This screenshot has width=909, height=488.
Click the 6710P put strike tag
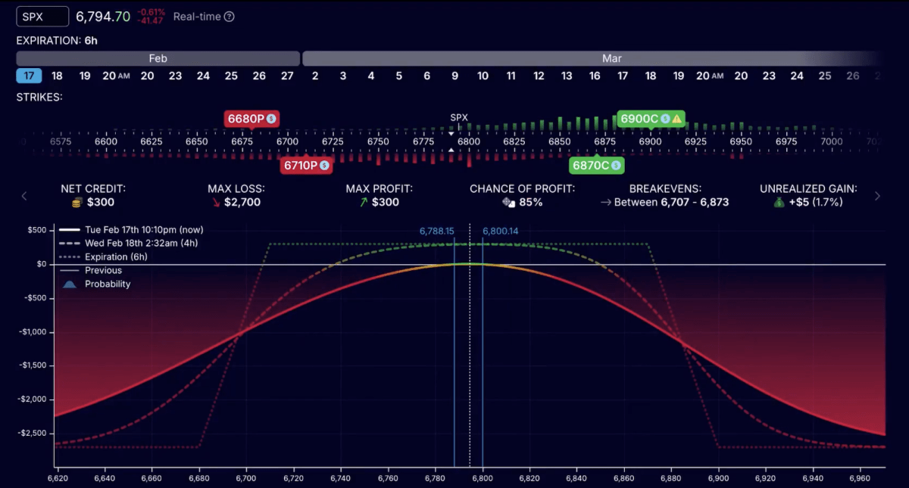(306, 165)
